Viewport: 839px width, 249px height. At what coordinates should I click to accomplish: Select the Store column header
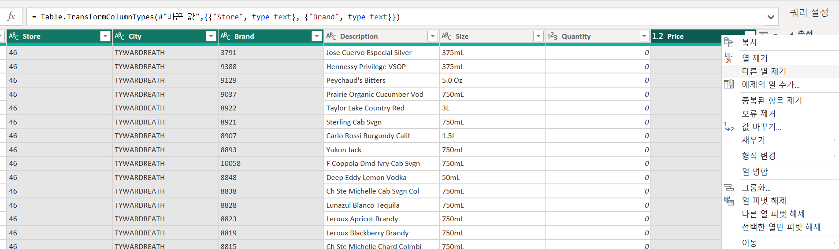click(x=59, y=36)
